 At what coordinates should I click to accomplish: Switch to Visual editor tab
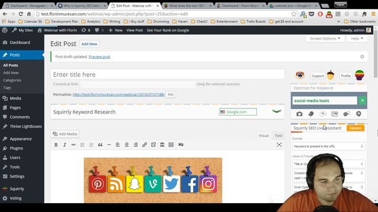tap(263, 135)
